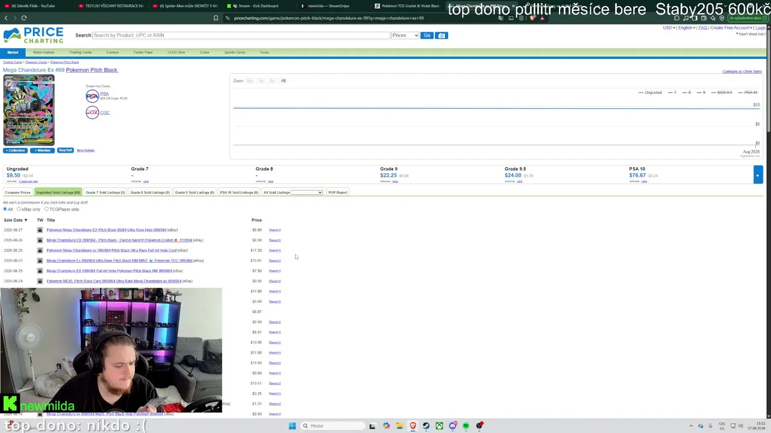Expand the Don't Want Ads option
This screenshot has height=433, width=771.
pos(751,34)
